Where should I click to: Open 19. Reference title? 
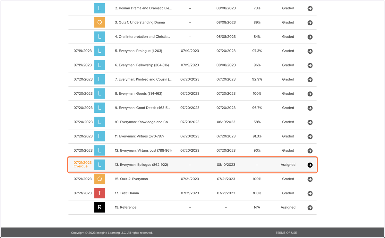[x=126, y=207]
